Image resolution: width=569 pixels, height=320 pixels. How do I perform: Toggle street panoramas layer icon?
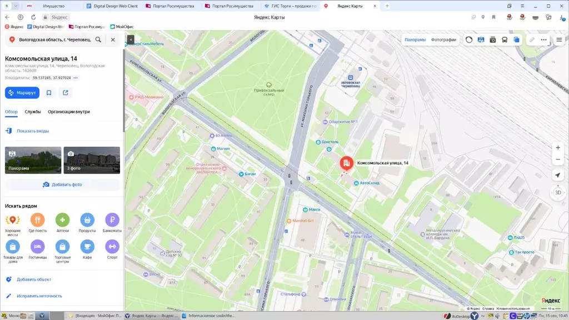click(x=481, y=39)
